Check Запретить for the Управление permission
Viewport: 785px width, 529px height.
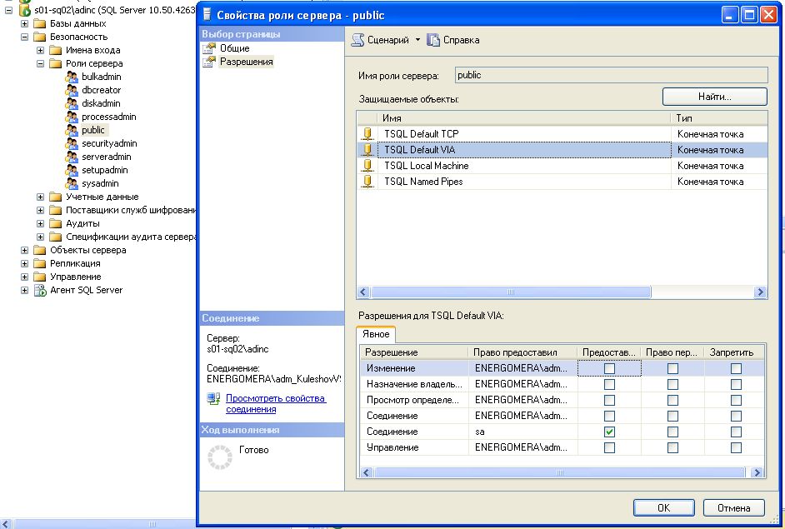point(736,448)
